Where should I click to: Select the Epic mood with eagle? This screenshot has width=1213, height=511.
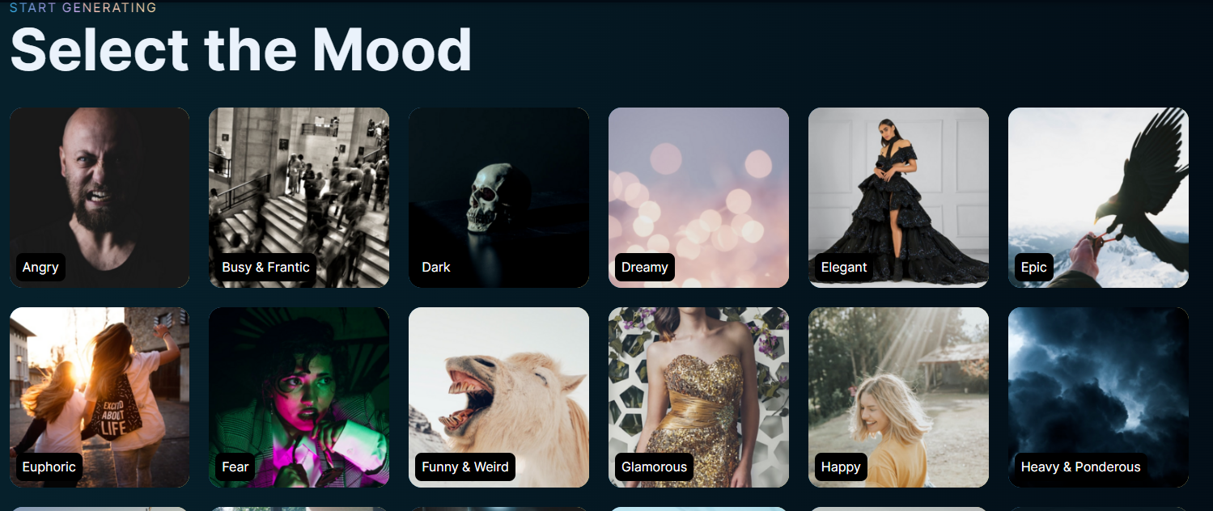(1098, 197)
